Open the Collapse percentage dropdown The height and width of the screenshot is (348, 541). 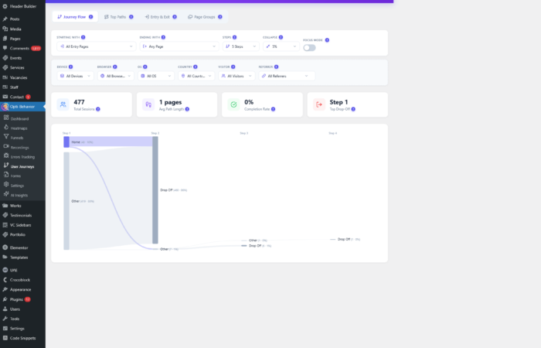[x=281, y=46]
